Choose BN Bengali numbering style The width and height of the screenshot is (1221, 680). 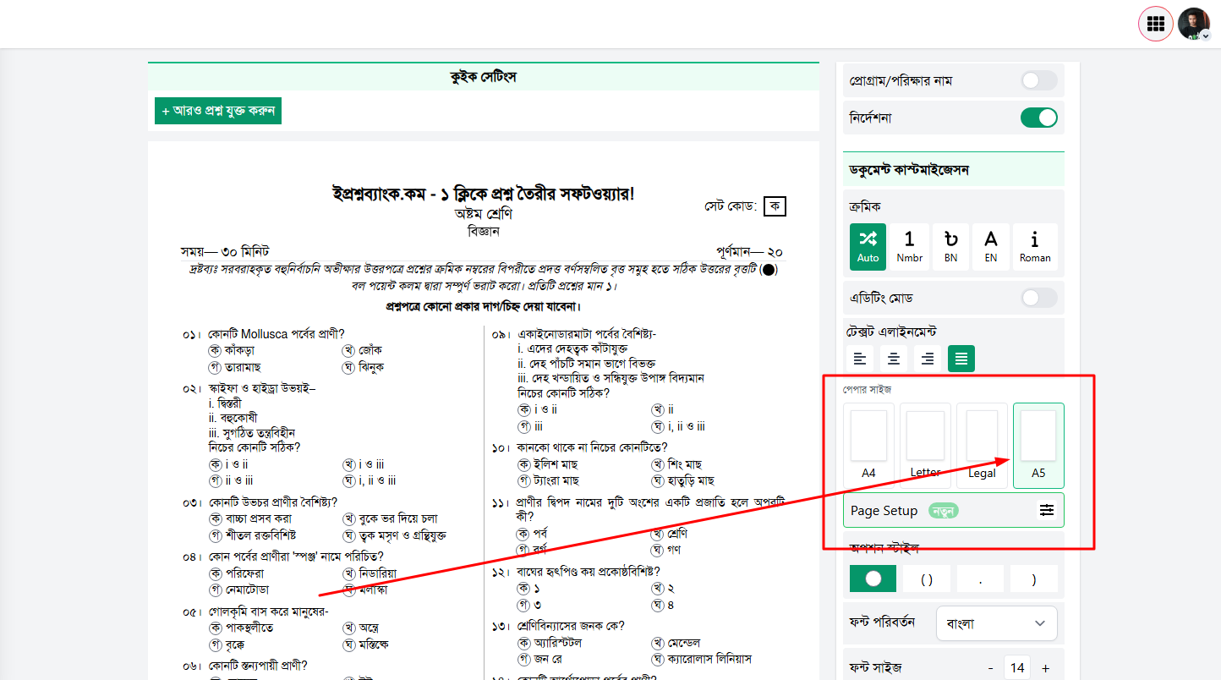click(951, 247)
